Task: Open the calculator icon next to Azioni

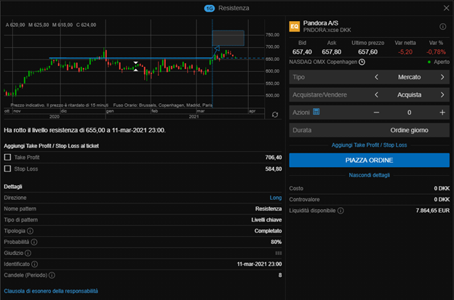Action: pyautogui.click(x=316, y=112)
